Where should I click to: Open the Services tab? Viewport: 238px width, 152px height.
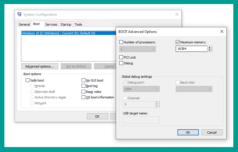pyautogui.click(x=51, y=24)
